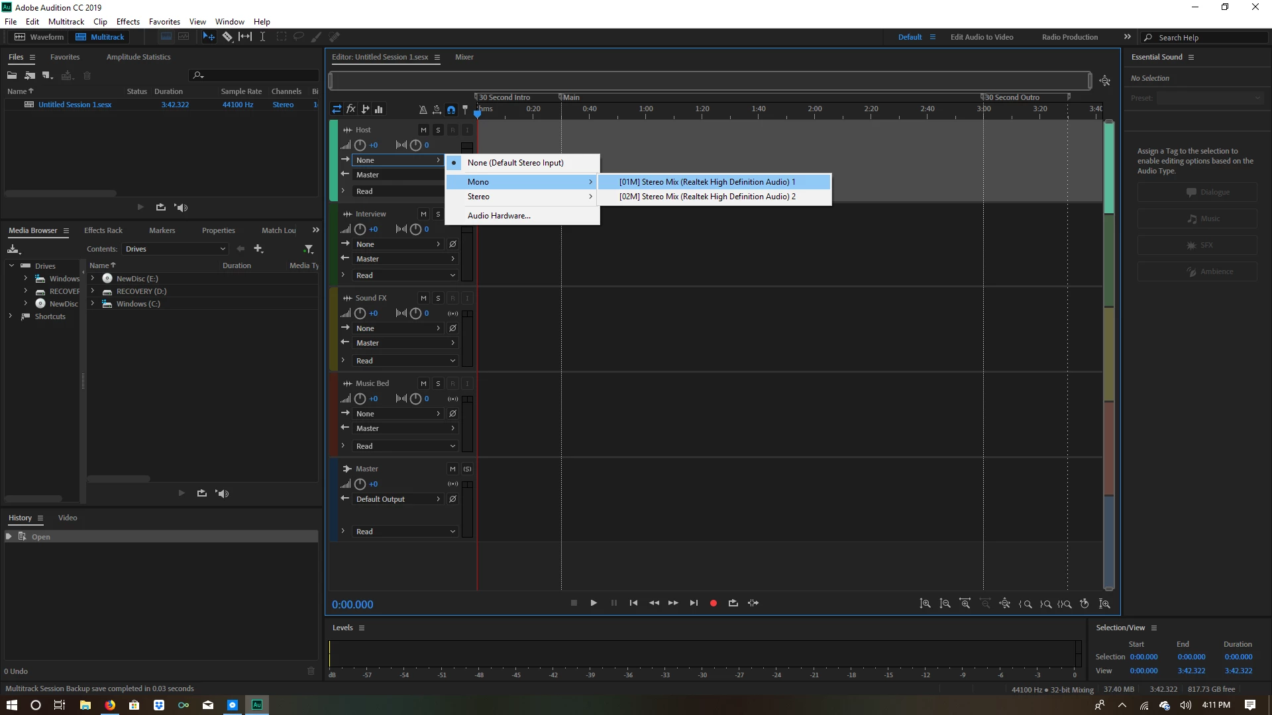Select the Time Selection tool

(x=262, y=37)
